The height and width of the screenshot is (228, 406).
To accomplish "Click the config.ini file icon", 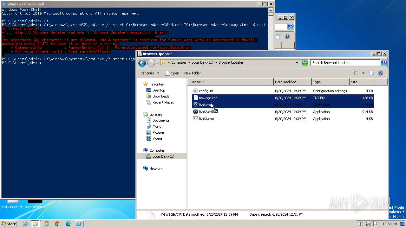I will (195, 91).
